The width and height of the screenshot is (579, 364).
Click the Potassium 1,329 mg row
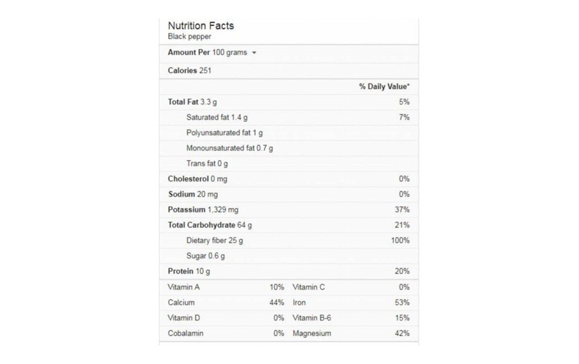pyautogui.click(x=289, y=210)
